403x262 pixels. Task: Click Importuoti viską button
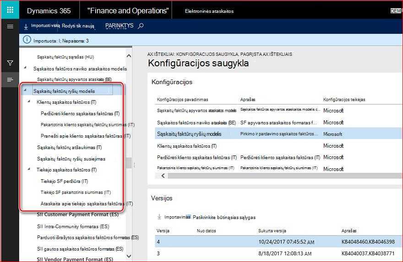click(x=45, y=26)
